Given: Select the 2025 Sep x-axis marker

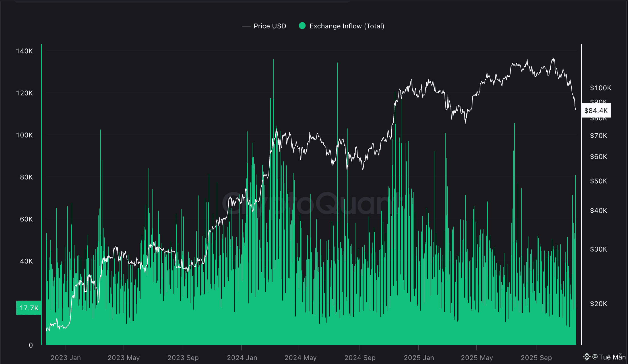Looking at the screenshot, I should pos(536,357).
